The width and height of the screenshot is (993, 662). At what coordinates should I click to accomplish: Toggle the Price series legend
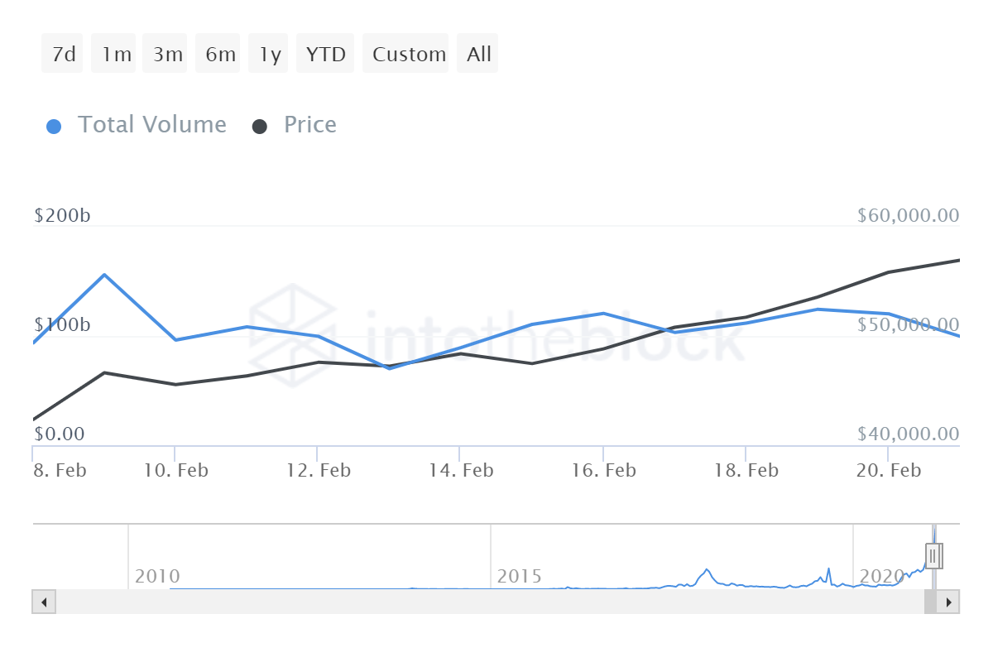point(309,125)
